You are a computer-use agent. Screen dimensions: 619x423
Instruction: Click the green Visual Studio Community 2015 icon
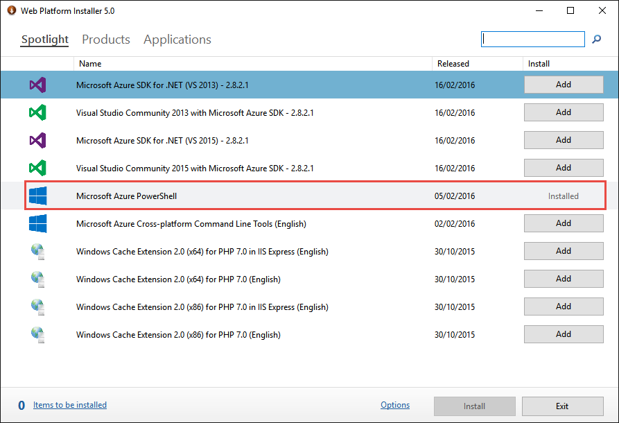pos(38,167)
